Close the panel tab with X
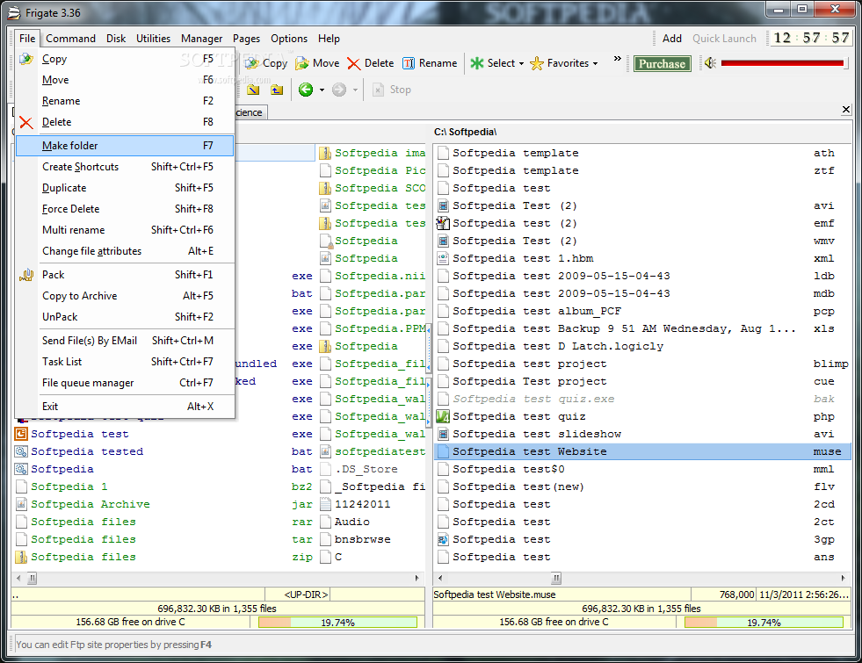Image resolution: width=862 pixels, height=663 pixels. (846, 110)
